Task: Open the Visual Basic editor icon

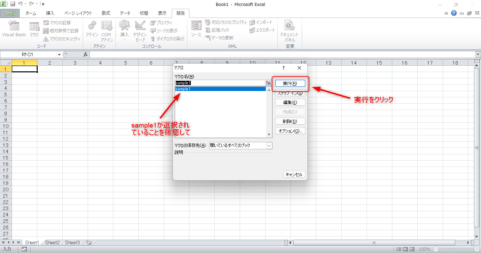Action: pyautogui.click(x=14, y=29)
